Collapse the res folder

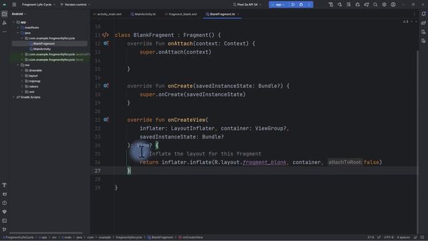18,65
